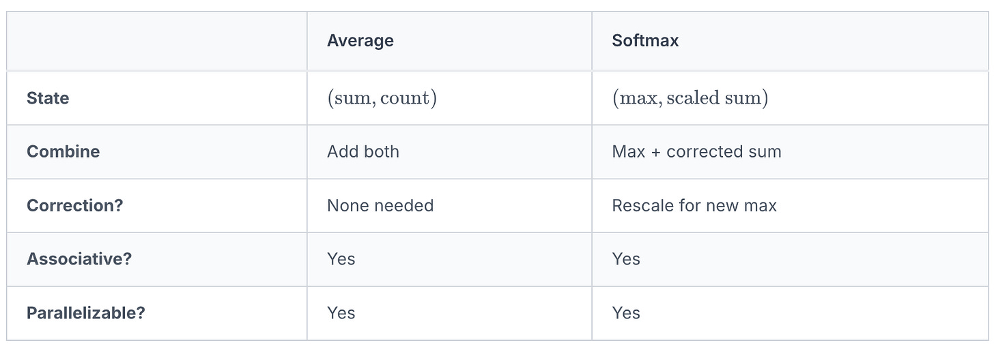Click Yes under Softmax for Parallelizable

pyautogui.click(x=626, y=313)
